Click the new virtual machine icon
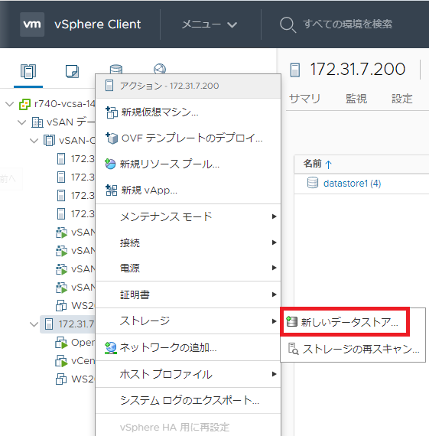The height and width of the screenshot is (436, 429). click(112, 112)
